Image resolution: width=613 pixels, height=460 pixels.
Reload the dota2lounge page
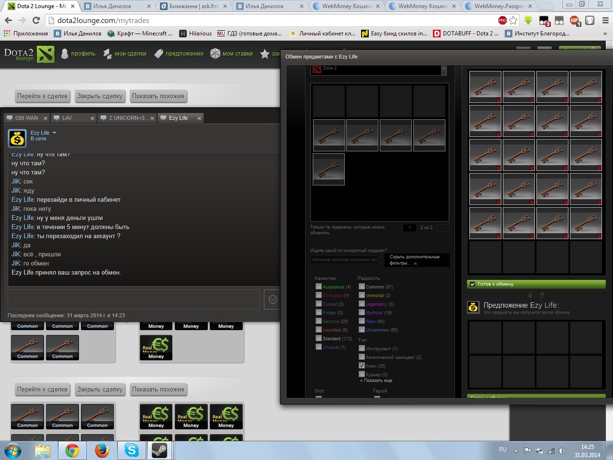[36, 20]
